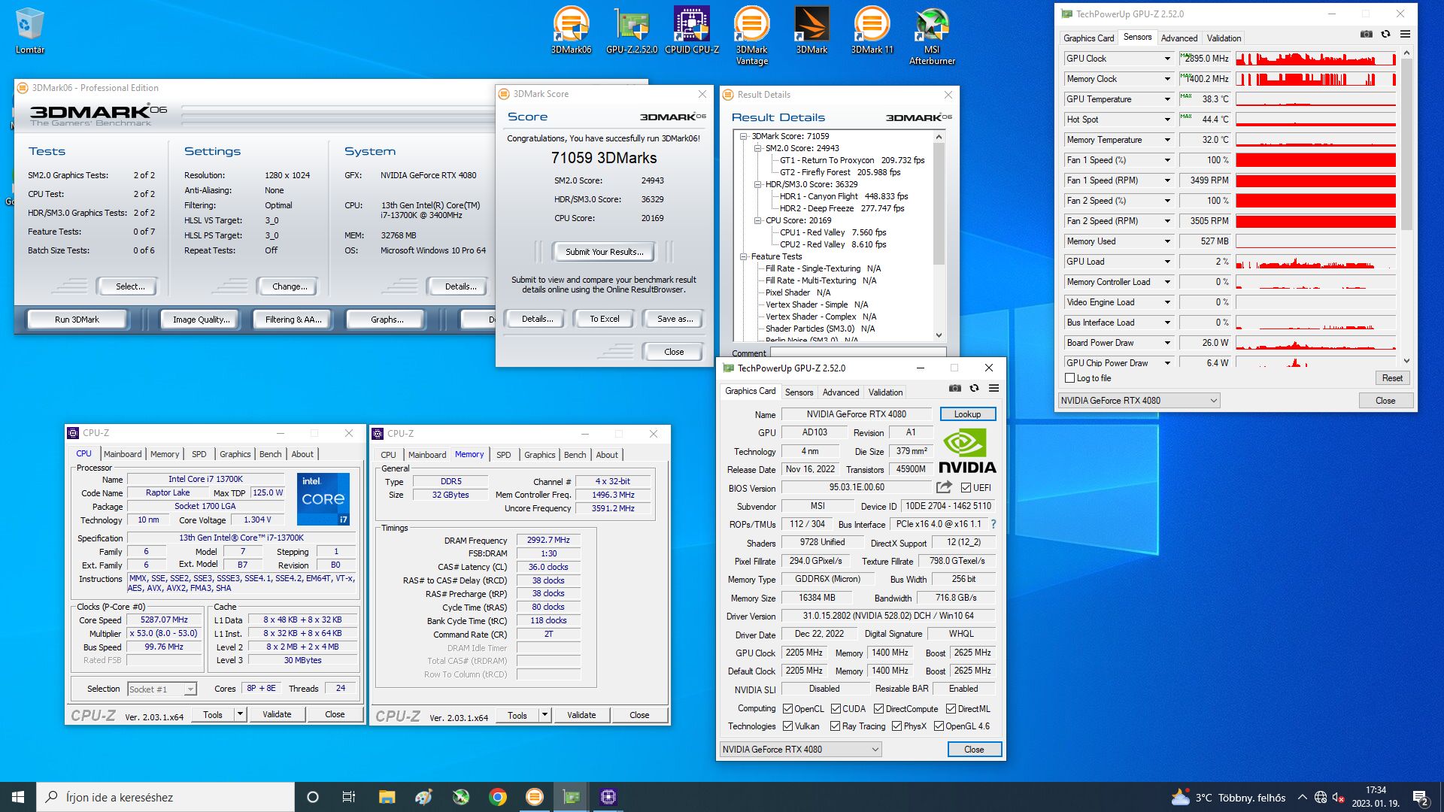Toggle the CUDA checkbox
The image size is (1444, 812).
coord(836,709)
